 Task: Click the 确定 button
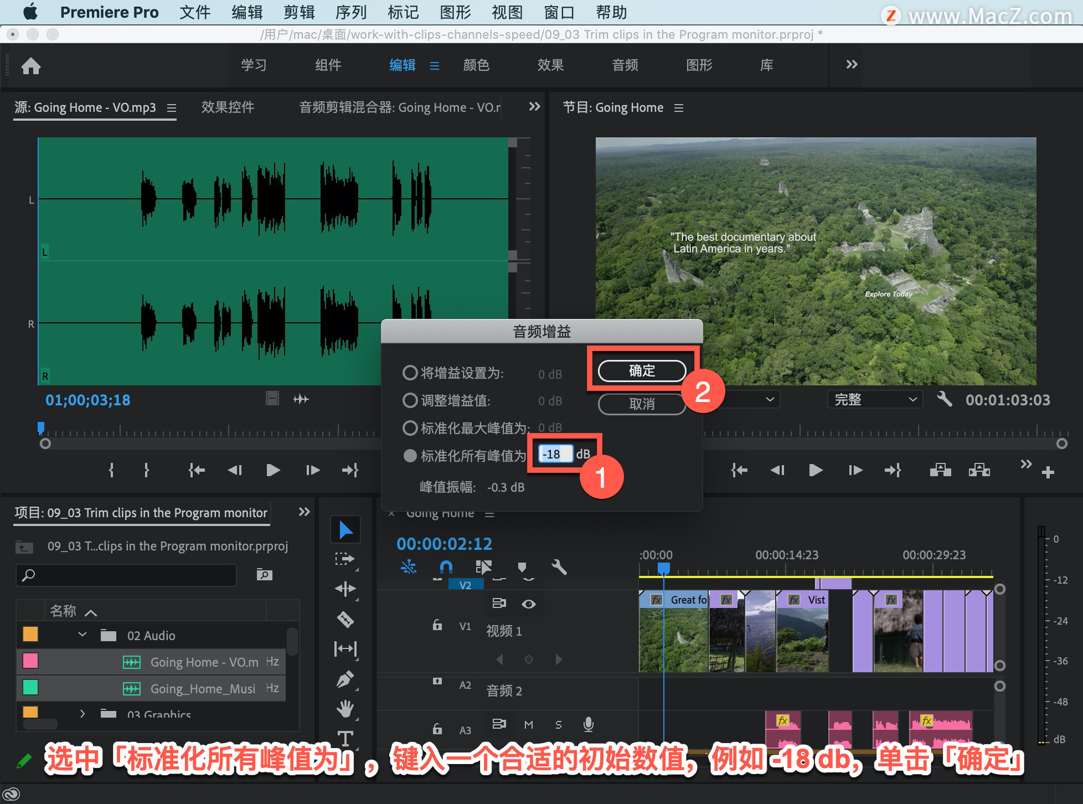tap(641, 371)
